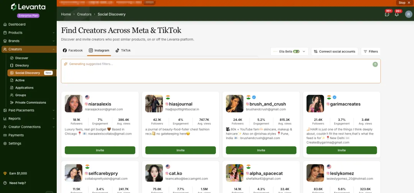The height and width of the screenshot is (193, 414).
Task: Expand the Paid Placements chevron
Action: [53, 110]
